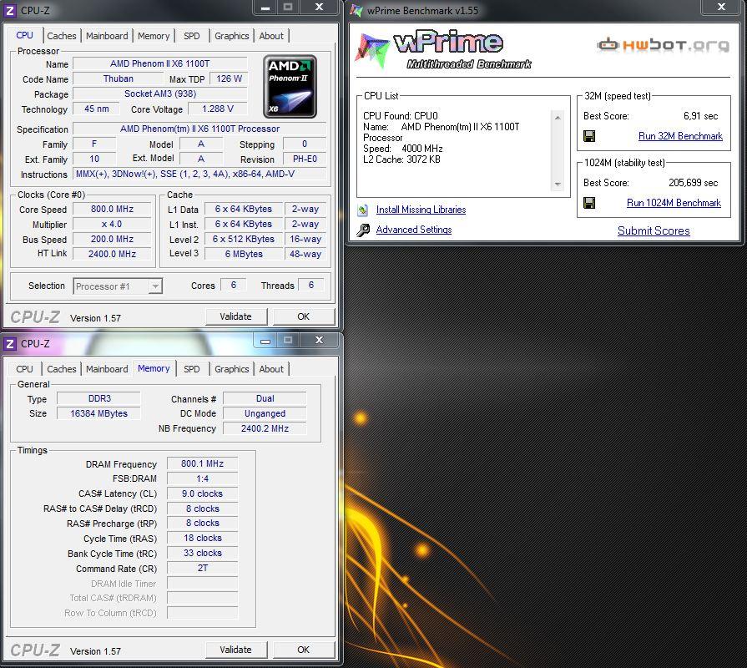This screenshot has height=668, width=747.
Task: Open About tab in top CPU-Z window
Action: [271, 36]
